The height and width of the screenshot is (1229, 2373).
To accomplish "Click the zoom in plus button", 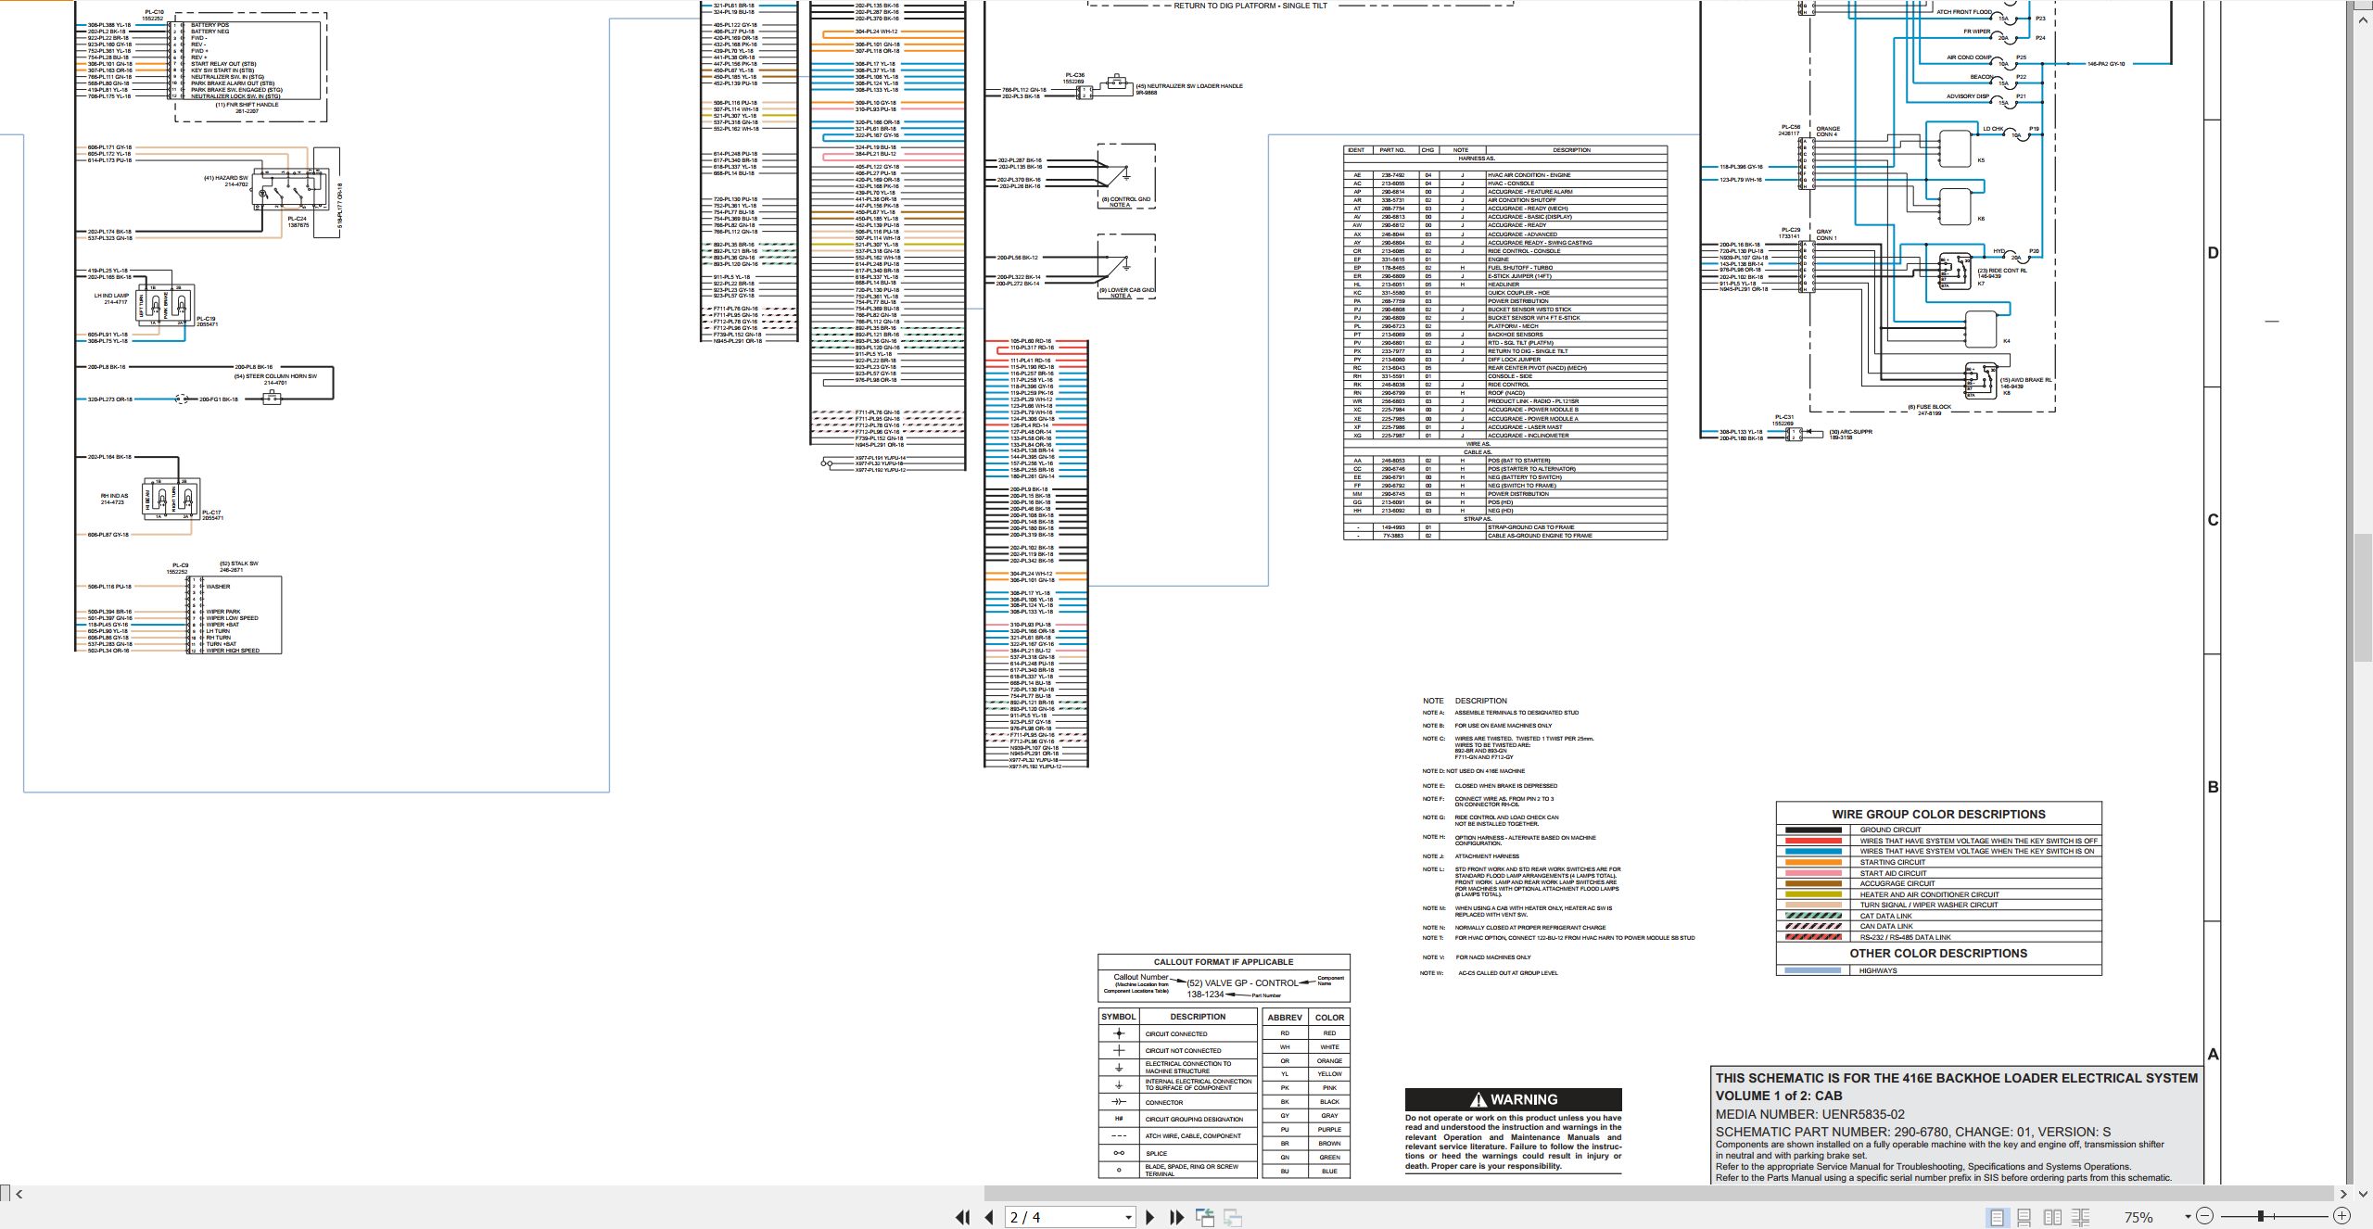I will point(2341,1216).
